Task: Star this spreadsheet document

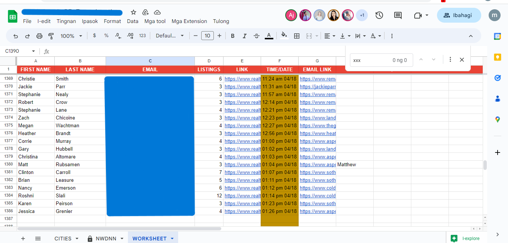Action: tap(134, 13)
